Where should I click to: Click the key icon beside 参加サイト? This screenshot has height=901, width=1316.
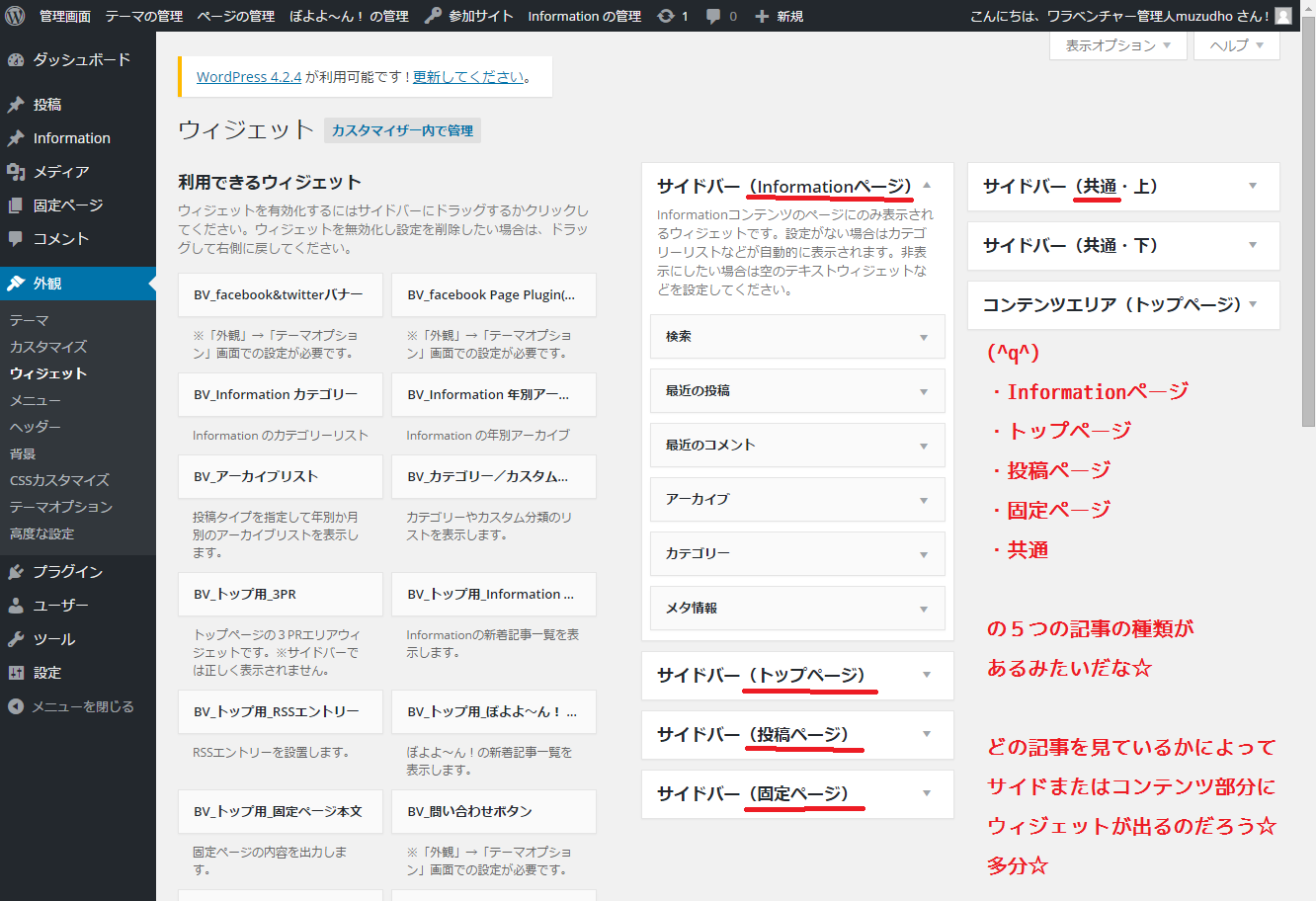click(433, 16)
